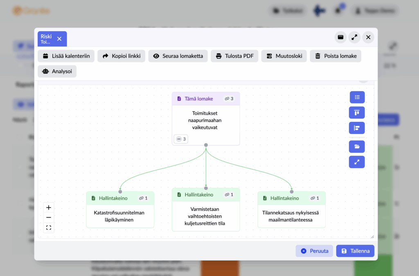The height and width of the screenshot is (276, 419).
Task: Switch dialog to fullscreen mode
Action: pos(354,37)
